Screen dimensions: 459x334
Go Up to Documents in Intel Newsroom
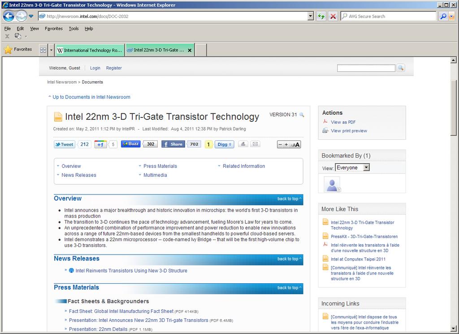pyautogui.click(x=91, y=97)
